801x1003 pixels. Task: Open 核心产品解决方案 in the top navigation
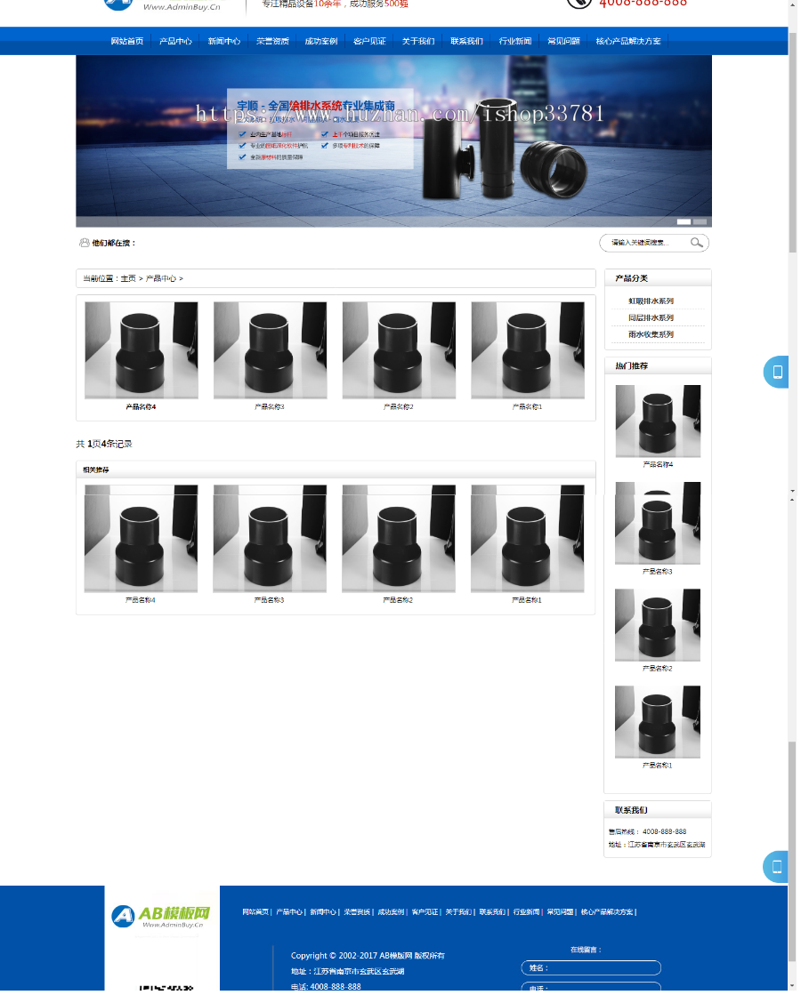pos(628,41)
